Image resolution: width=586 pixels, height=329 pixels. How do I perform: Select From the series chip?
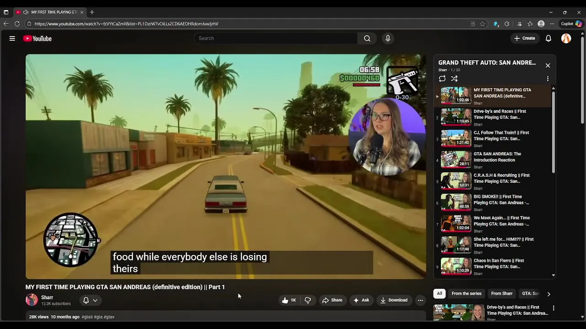[467, 293]
